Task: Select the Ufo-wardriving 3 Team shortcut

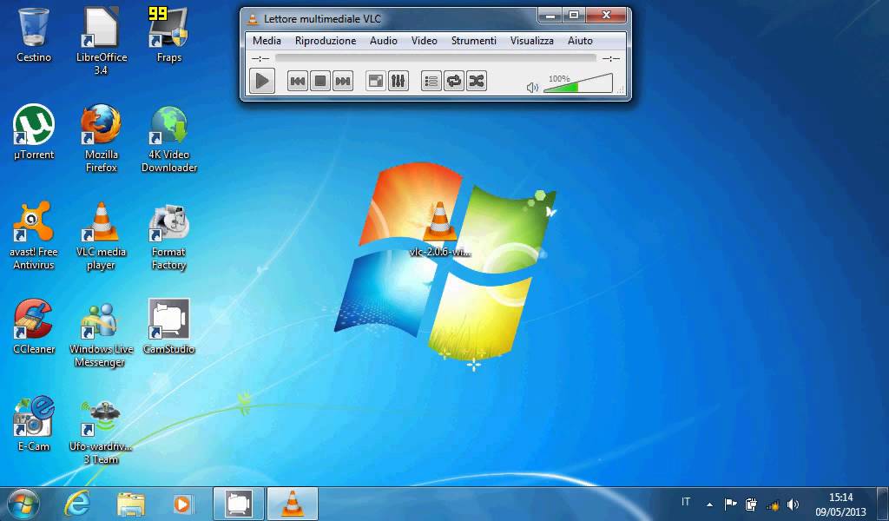Action: [101, 430]
